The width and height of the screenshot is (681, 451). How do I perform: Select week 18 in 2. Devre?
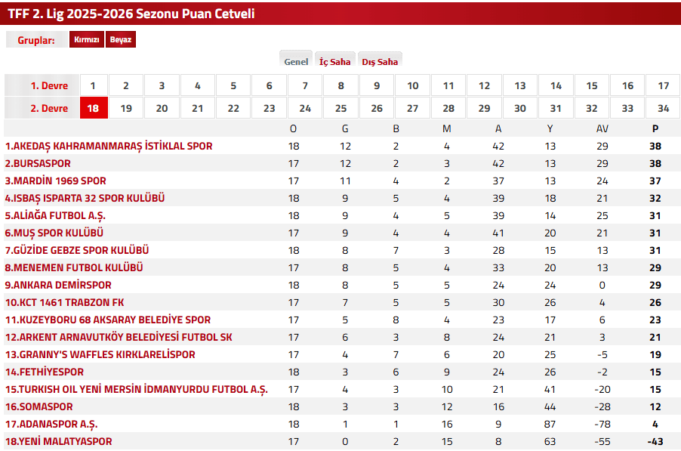point(94,108)
